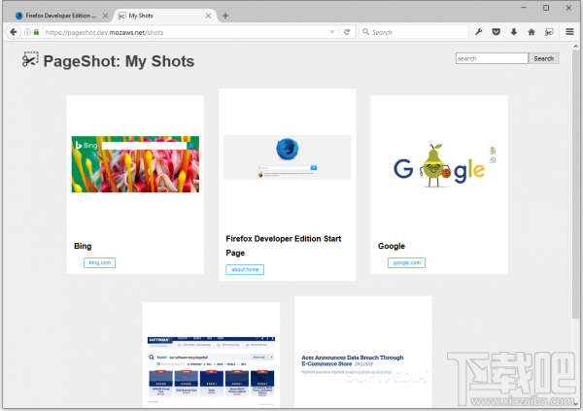Close the Firefox Developer Edition tab
Viewport: 583px width, 411px height.
click(105, 16)
